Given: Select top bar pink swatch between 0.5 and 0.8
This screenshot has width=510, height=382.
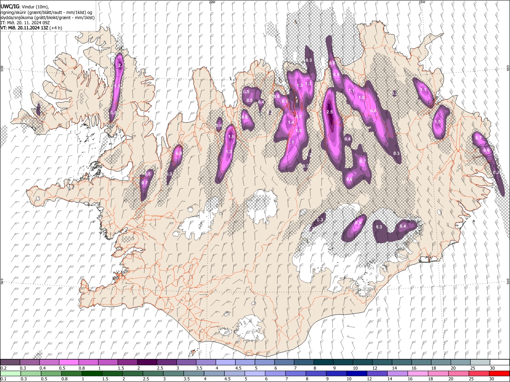Looking at the screenshot, I should [x=69, y=363].
